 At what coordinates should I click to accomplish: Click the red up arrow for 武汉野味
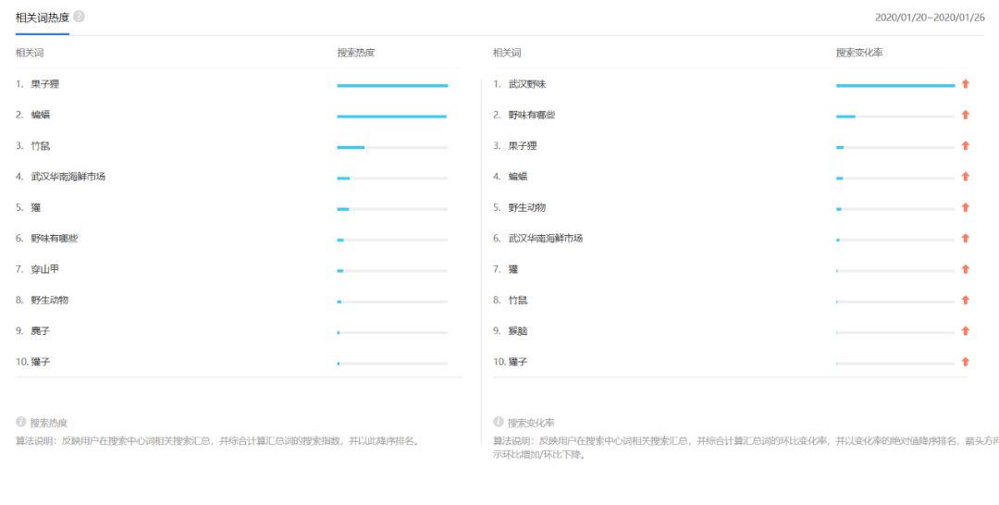[x=965, y=83]
